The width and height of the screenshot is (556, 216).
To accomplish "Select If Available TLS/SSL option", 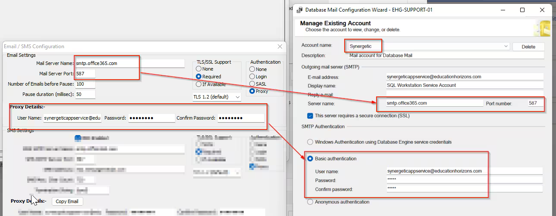I will pyautogui.click(x=198, y=84).
